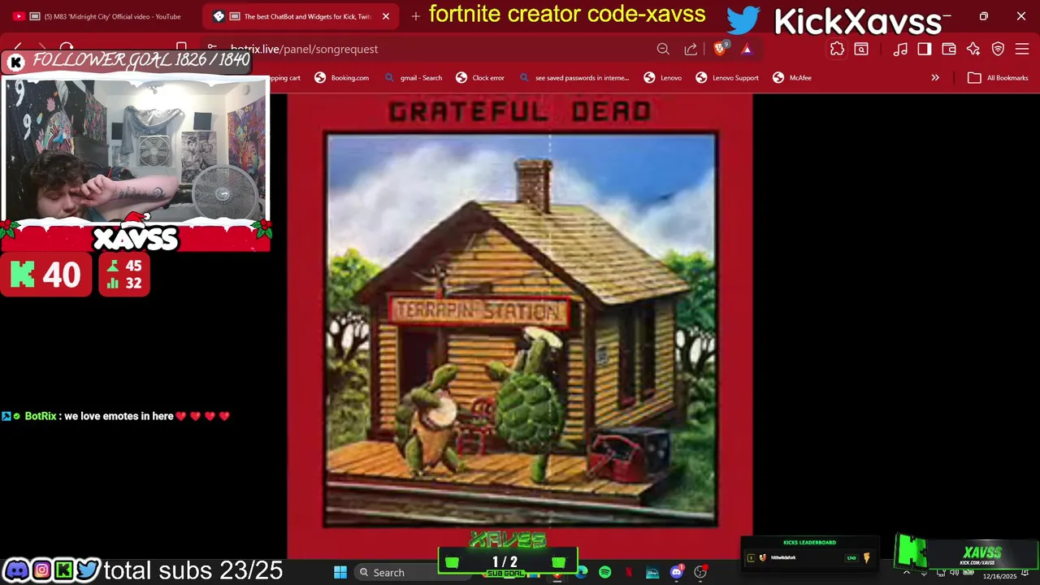Screen dimensions: 1040x585
Task: Click the 'fortnite creator code-xavss' text
Action: pos(567,15)
